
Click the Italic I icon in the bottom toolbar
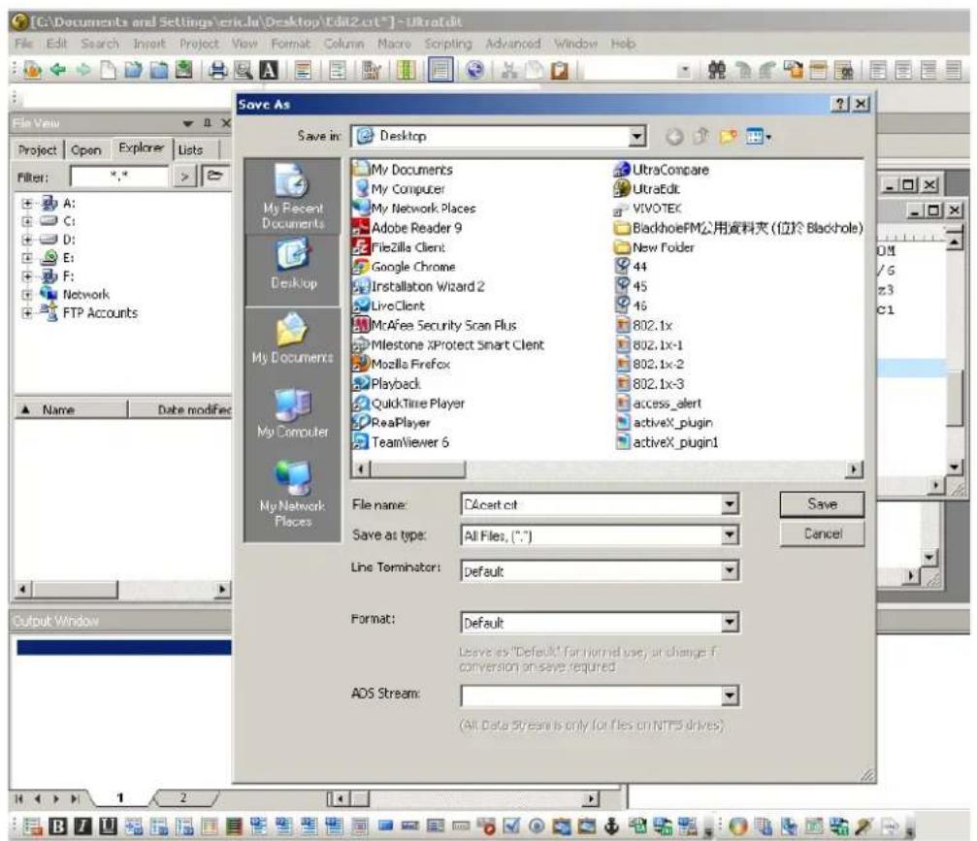pyautogui.click(x=82, y=826)
